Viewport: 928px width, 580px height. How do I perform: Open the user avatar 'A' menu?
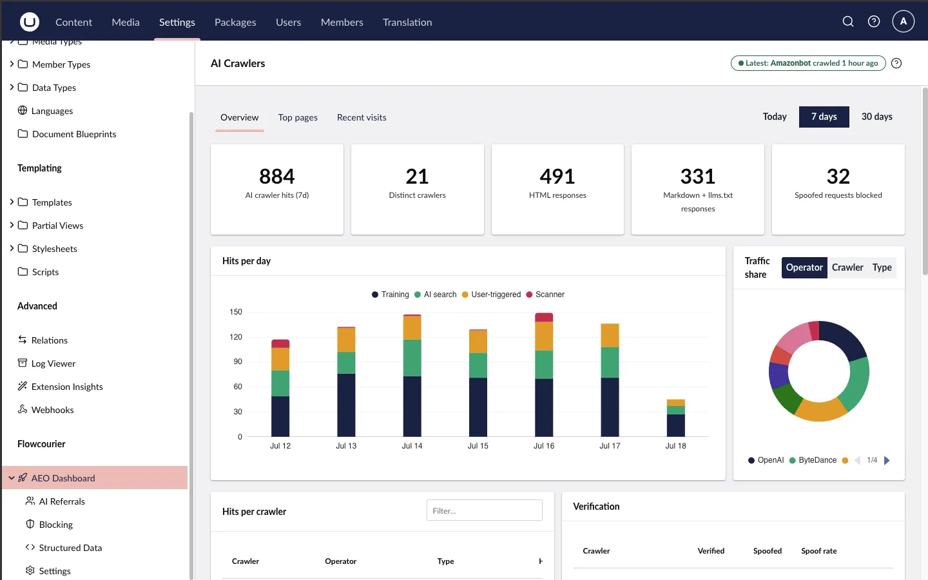point(904,21)
